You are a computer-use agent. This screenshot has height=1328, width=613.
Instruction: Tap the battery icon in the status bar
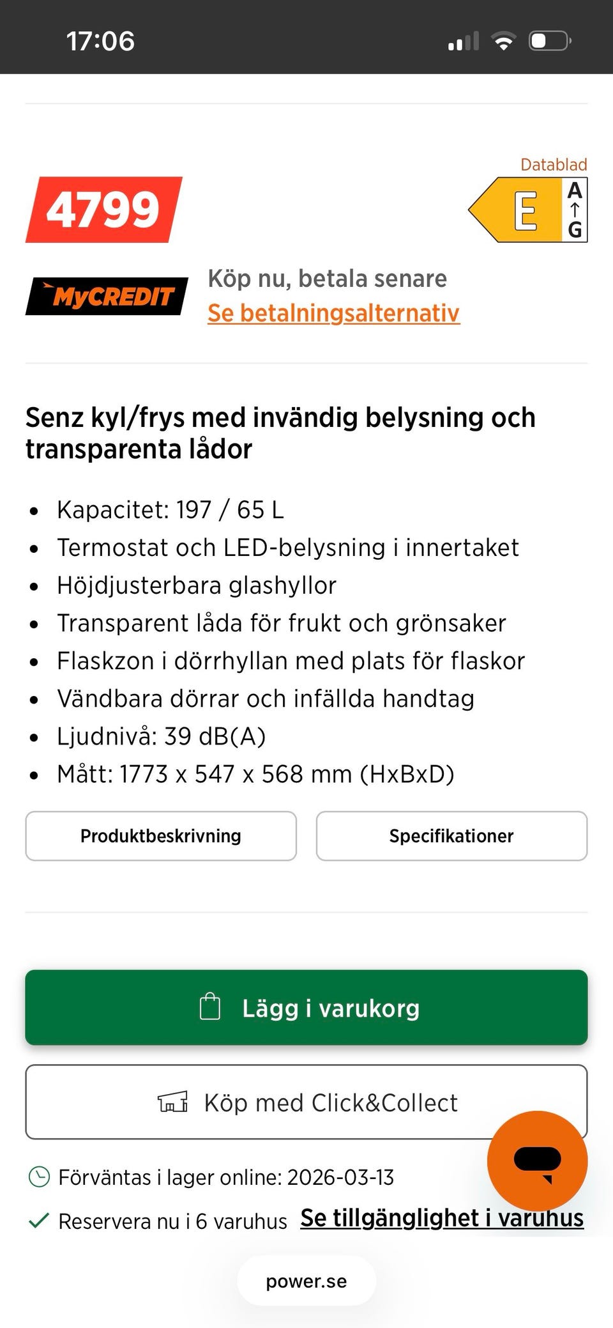click(x=549, y=42)
